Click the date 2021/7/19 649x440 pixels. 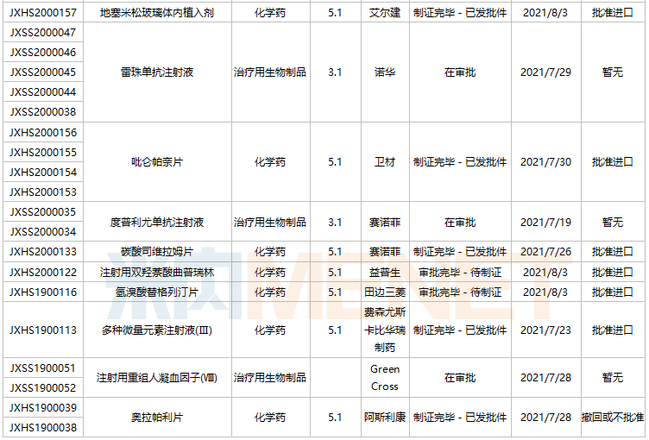pyautogui.click(x=545, y=223)
